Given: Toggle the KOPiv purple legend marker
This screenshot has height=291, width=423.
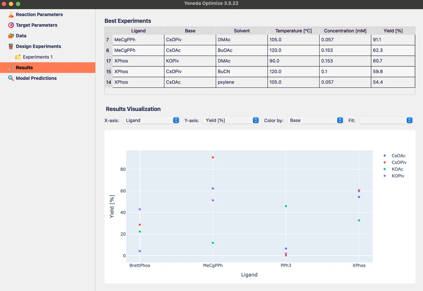Looking at the screenshot, I should click(x=384, y=176).
